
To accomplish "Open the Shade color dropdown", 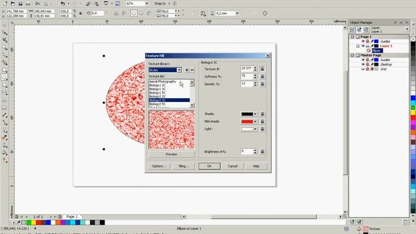I will pos(255,114).
